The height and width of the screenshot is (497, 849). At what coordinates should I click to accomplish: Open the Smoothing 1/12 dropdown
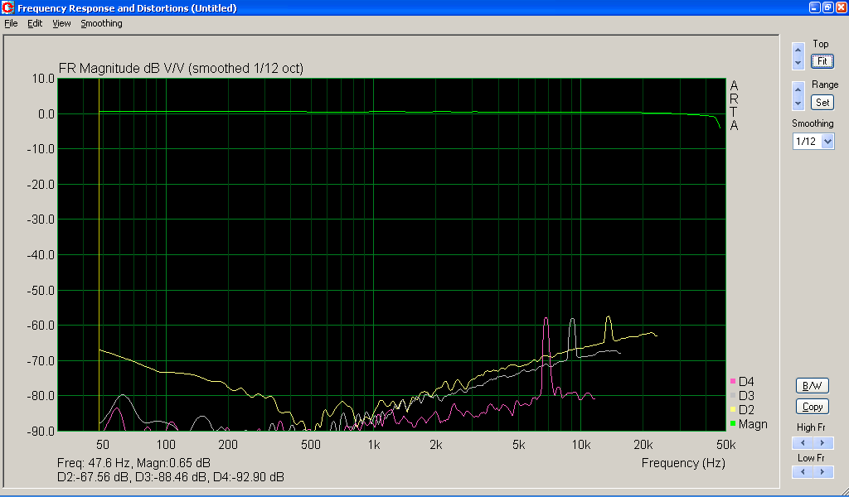827,142
